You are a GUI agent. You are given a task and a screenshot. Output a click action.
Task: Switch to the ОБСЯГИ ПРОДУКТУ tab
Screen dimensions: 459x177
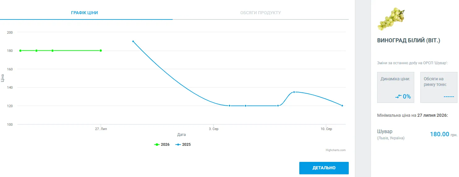coord(260,13)
